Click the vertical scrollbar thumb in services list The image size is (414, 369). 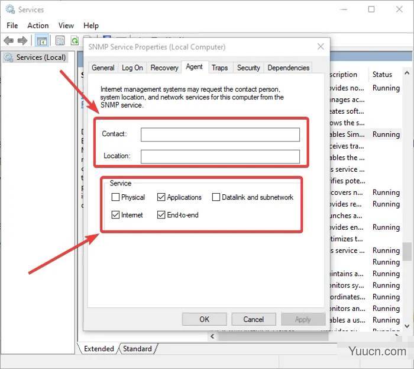click(407, 252)
